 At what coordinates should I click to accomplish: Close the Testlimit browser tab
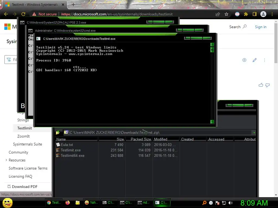click(x=63, y=5)
